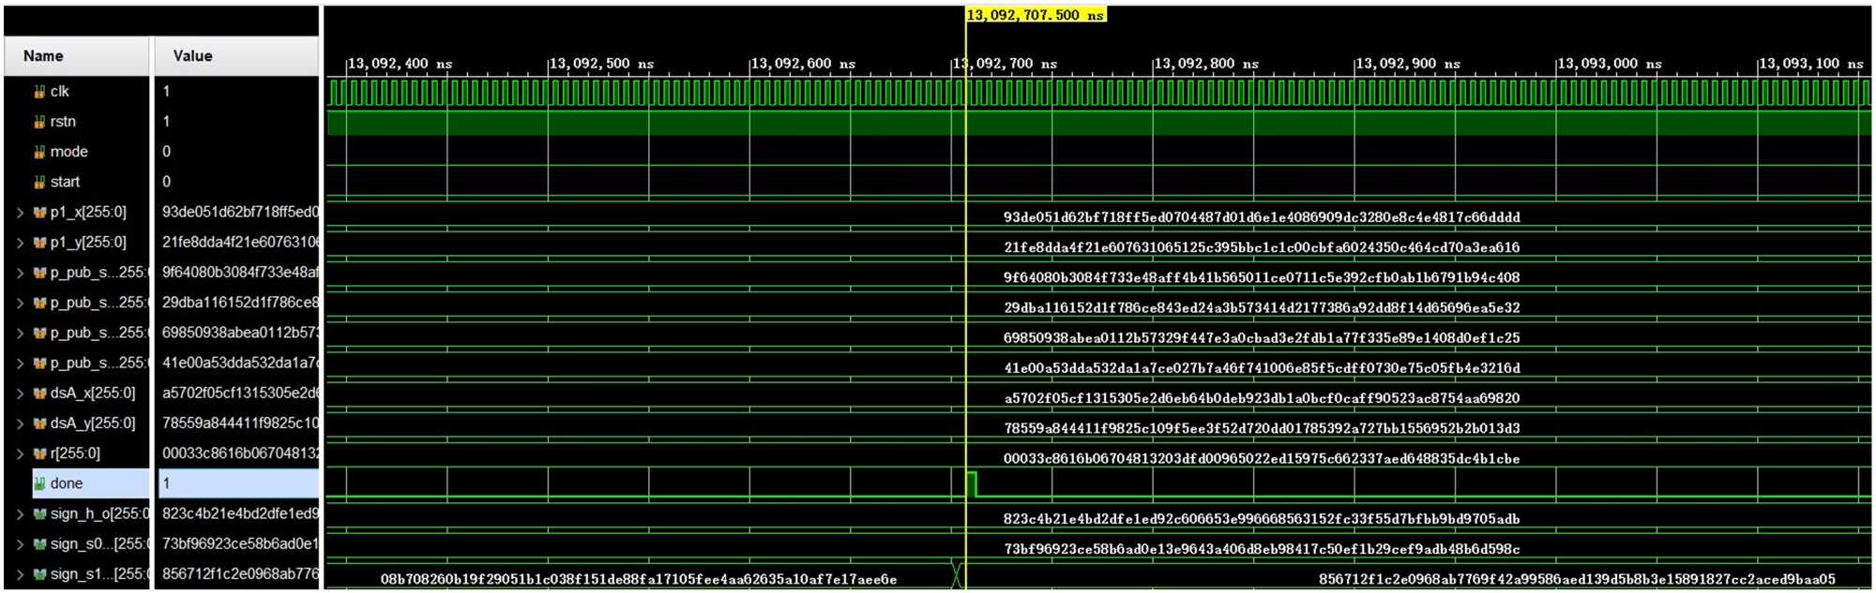Select the done signal icon

coord(39,483)
